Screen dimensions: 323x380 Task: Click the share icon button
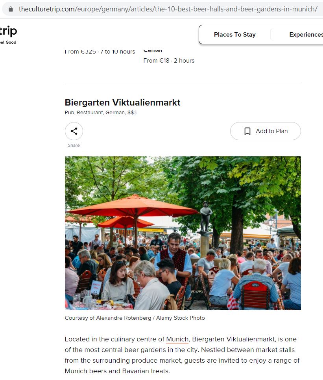click(x=74, y=131)
